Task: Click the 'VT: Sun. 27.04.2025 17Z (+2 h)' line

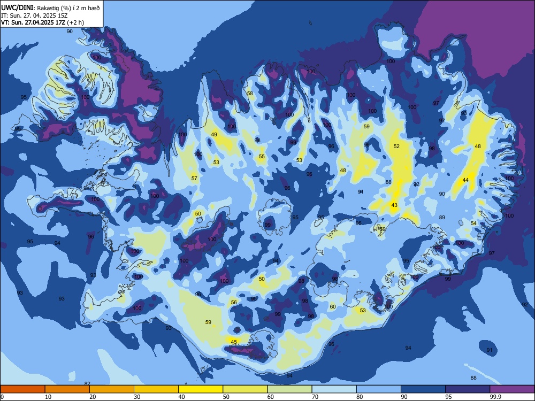Action: 42,22
